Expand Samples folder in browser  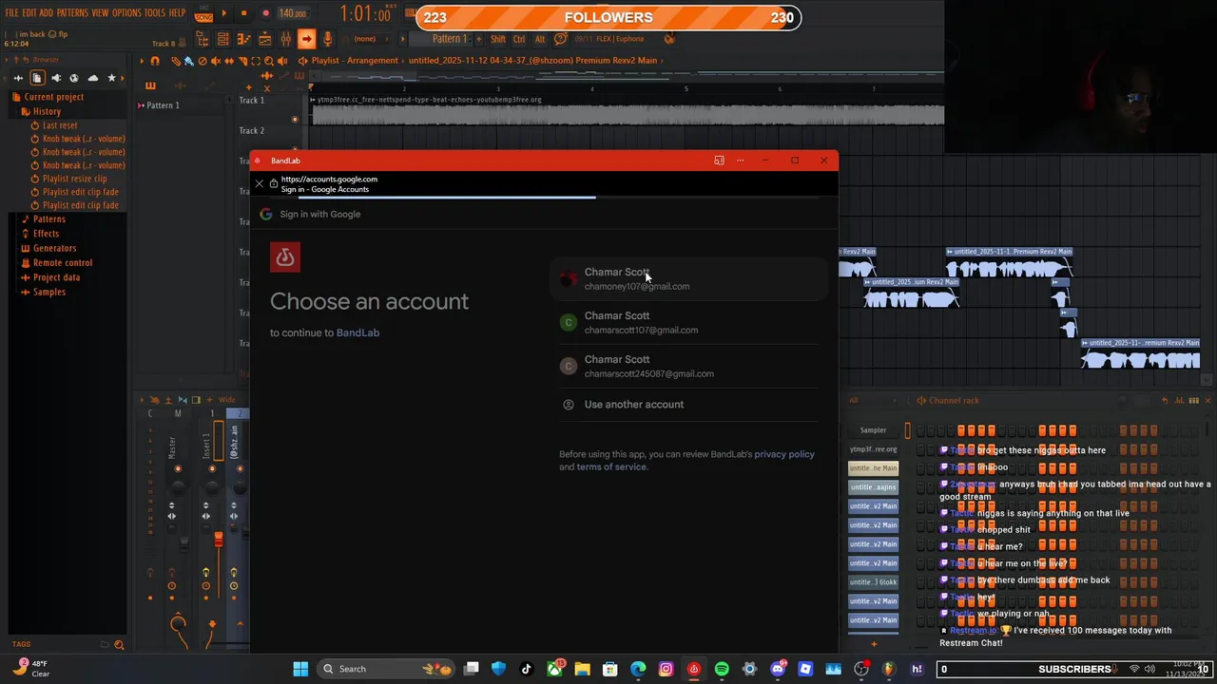(49, 292)
